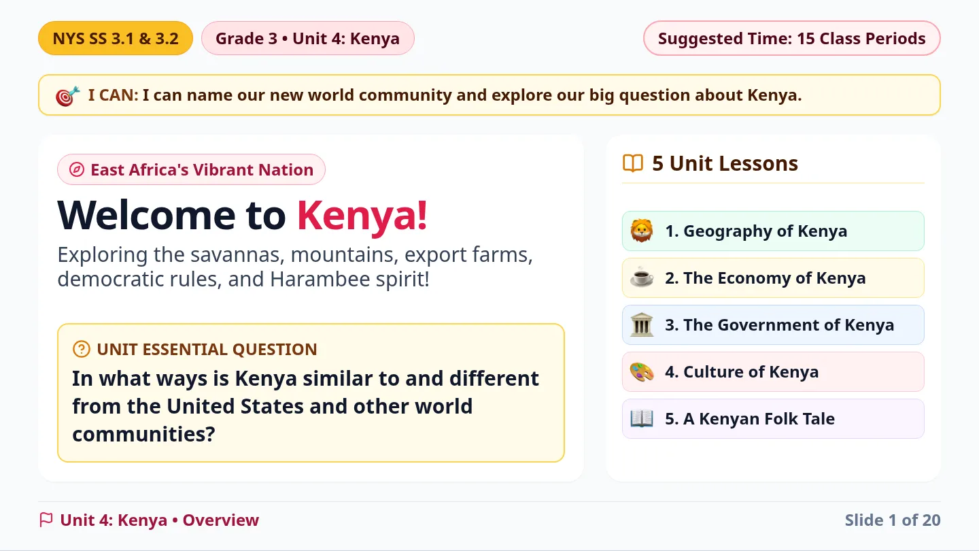The image size is (979, 551).
Task: Select lesson 3. The Government of Kenya
Action: [x=773, y=325]
